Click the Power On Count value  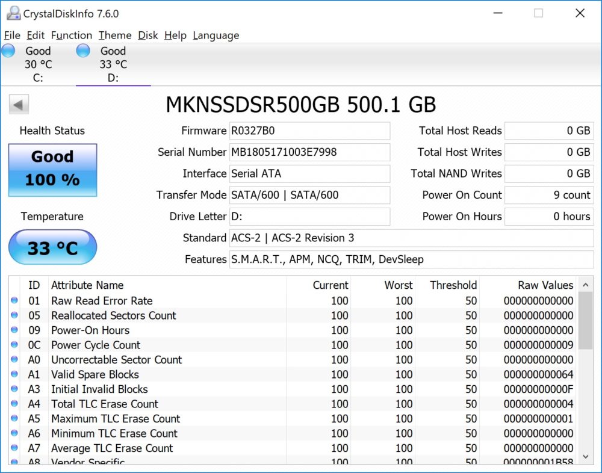(x=549, y=195)
